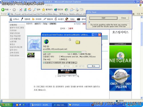Toggle close-dialog-when-download-completes checkbox

click(x=44, y=62)
